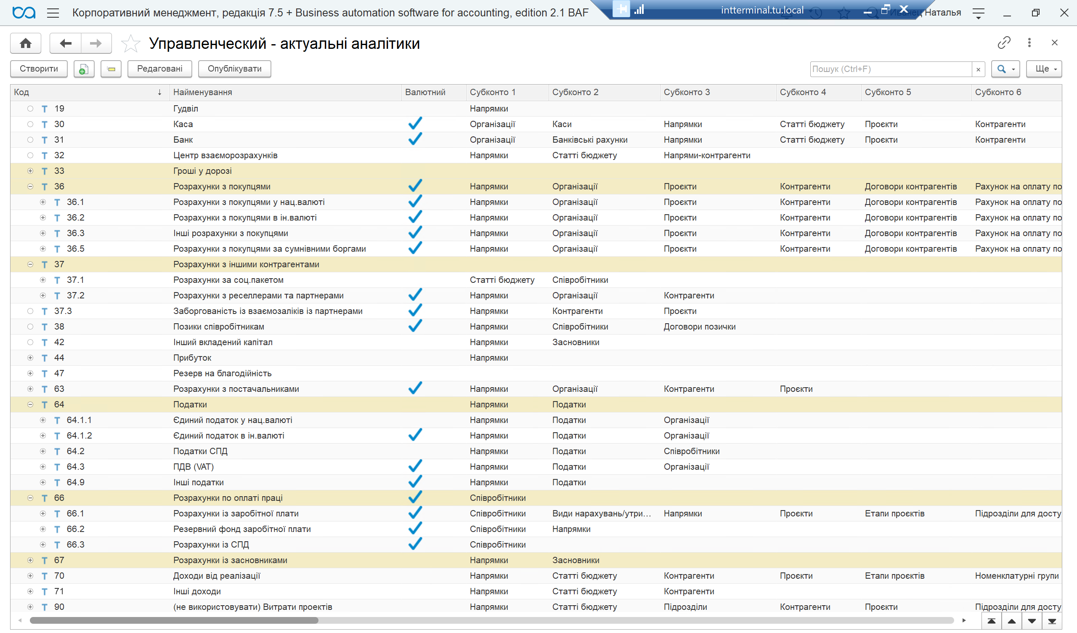The image size is (1077, 633).
Task: Click account icon of row 31 Банк
Action: [x=45, y=140]
